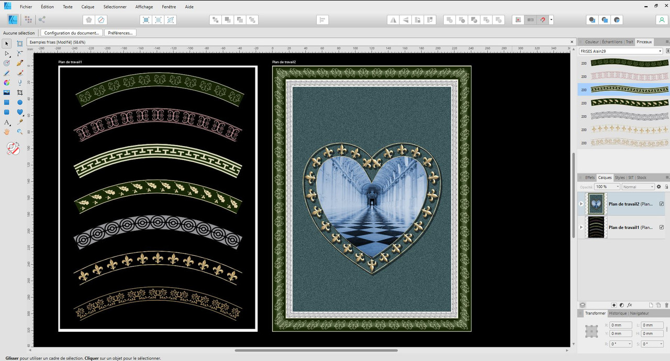Select the Node tool
This screenshot has height=361, width=670.
(7, 53)
